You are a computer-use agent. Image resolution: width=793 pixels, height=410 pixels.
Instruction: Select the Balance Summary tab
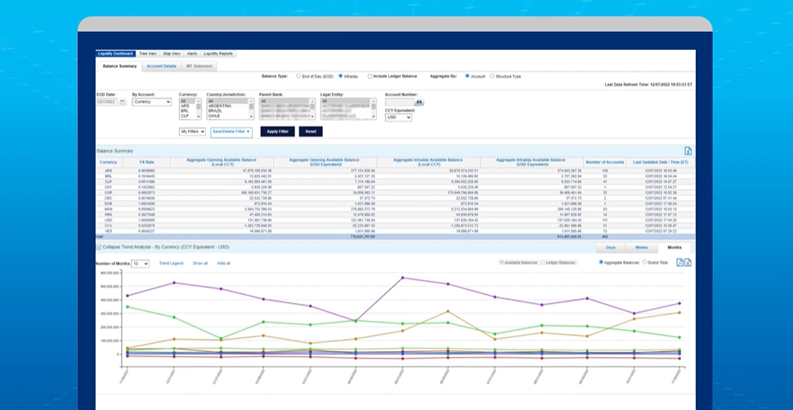tap(119, 66)
